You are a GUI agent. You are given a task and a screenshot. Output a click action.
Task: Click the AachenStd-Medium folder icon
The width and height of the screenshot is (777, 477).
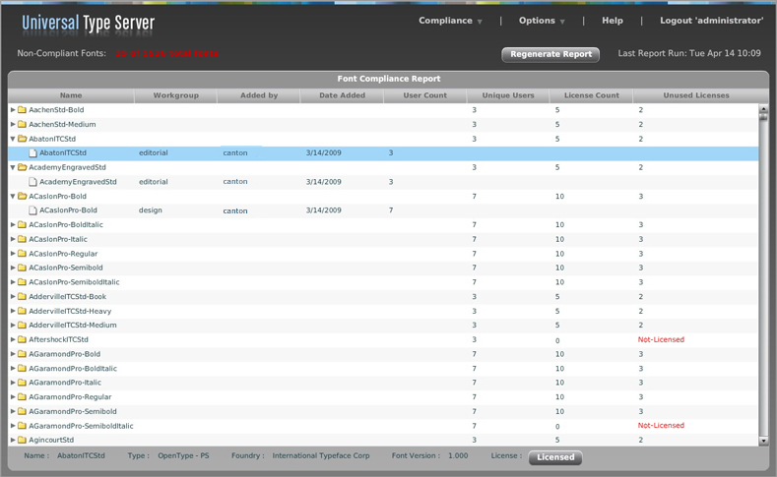point(22,124)
